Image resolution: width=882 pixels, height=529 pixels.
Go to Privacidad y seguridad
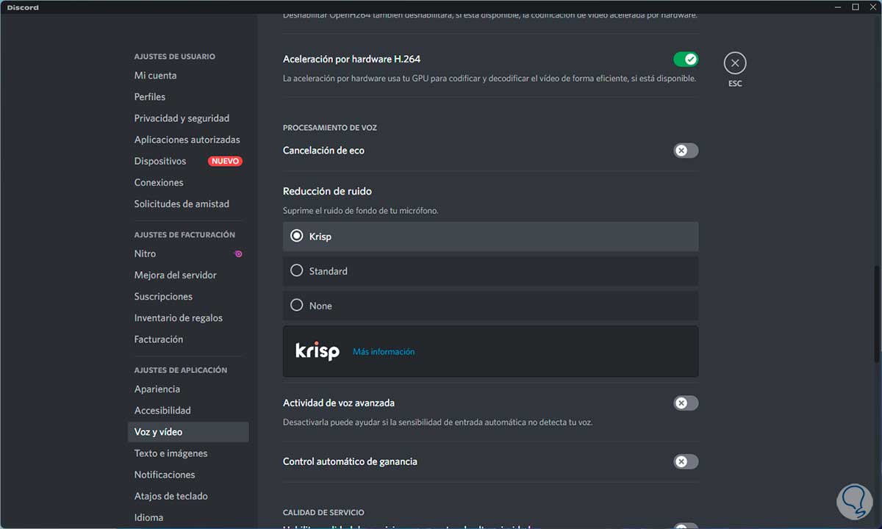182,118
